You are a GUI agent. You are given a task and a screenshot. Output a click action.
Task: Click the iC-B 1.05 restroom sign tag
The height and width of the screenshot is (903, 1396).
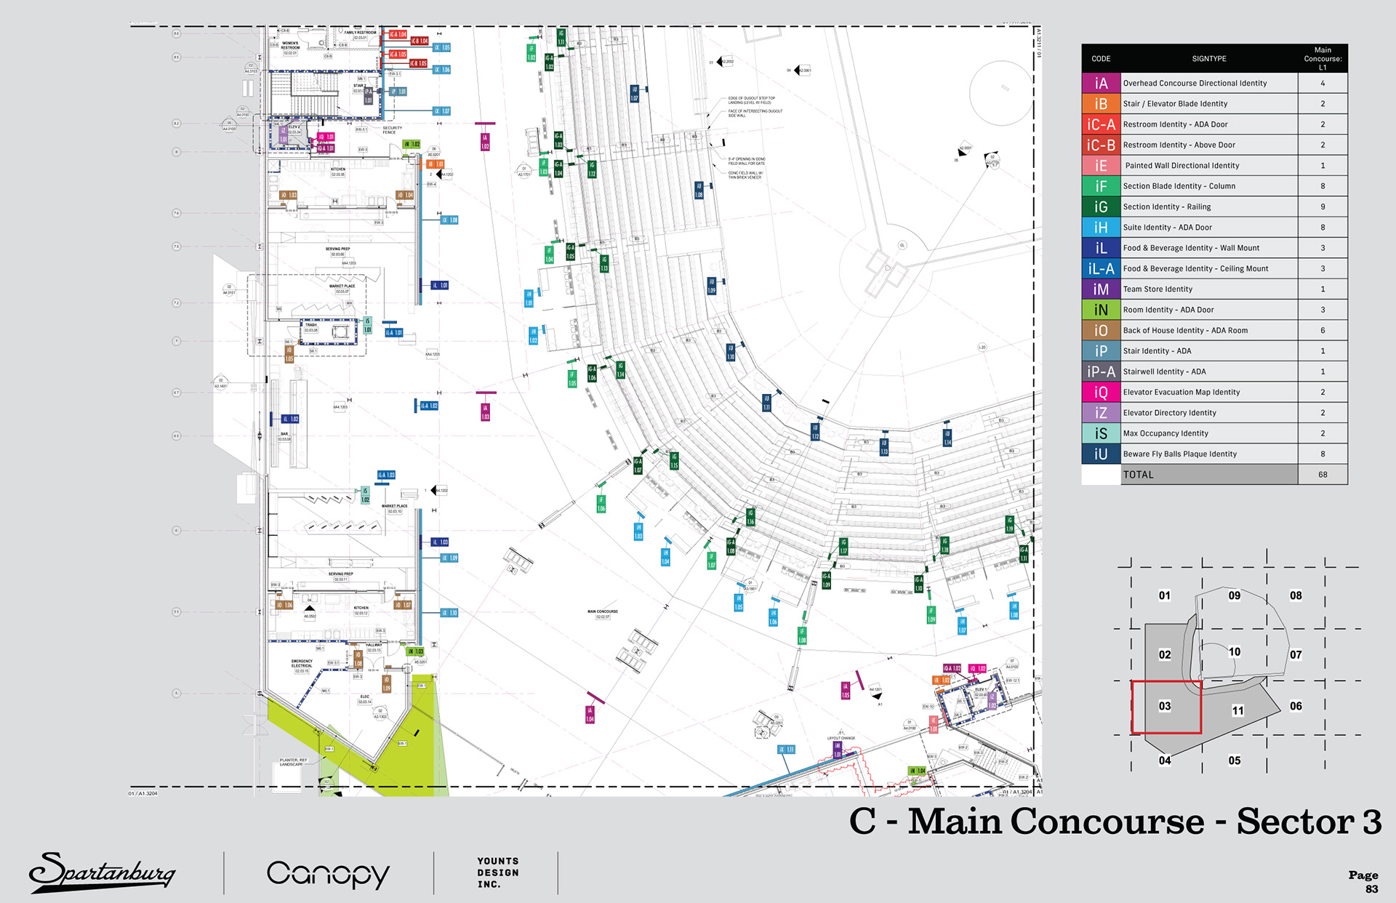pos(419,63)
